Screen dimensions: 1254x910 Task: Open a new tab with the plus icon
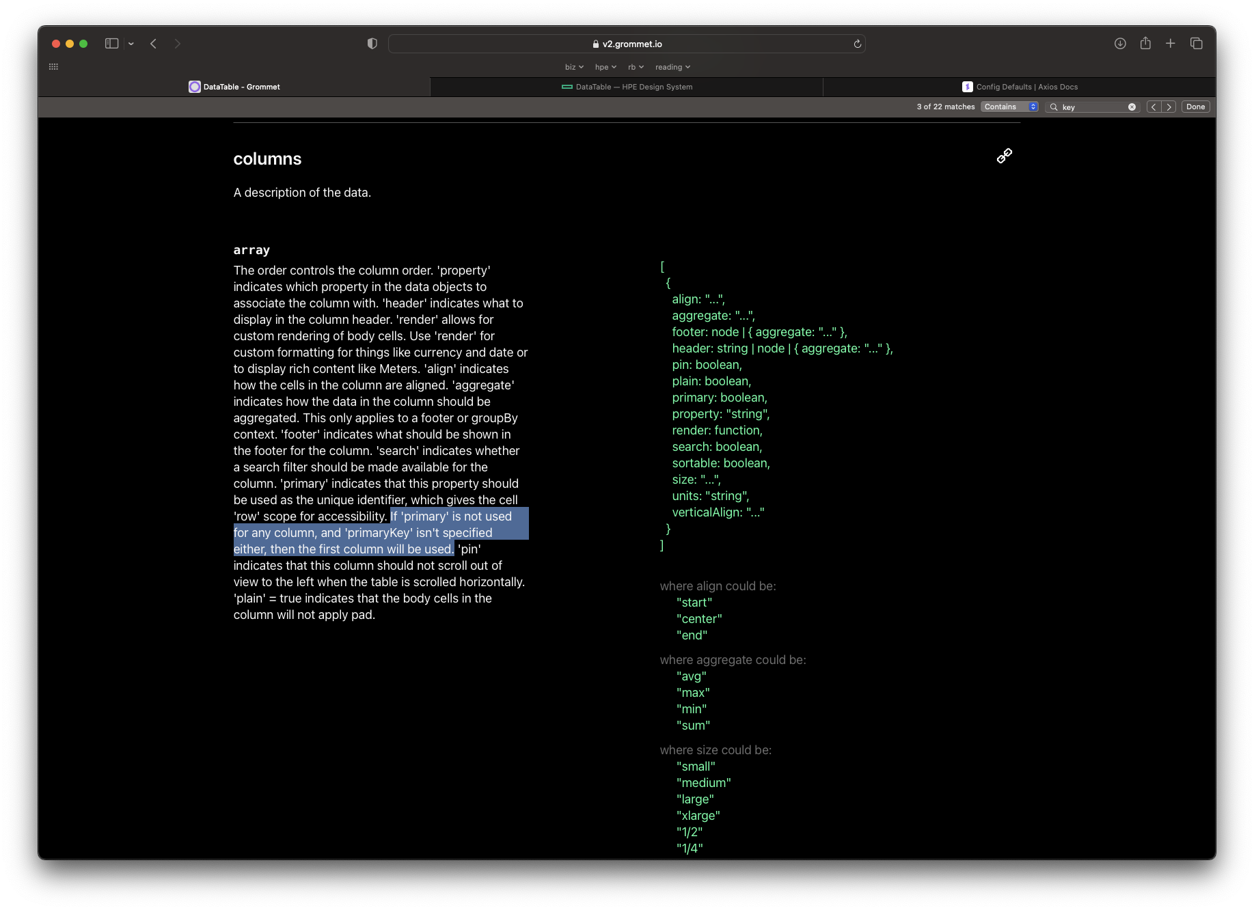point(1171,43)
